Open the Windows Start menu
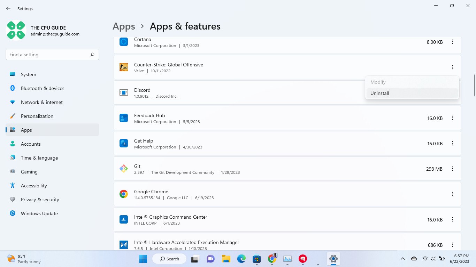Image resolution: width=476 pixels, height=267 pixels. pyautogui.click(x=143, y=259)
